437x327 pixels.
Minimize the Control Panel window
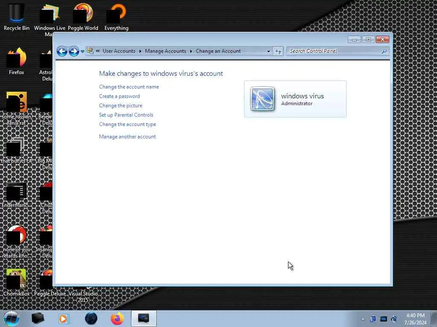click(x=354, y=40)
